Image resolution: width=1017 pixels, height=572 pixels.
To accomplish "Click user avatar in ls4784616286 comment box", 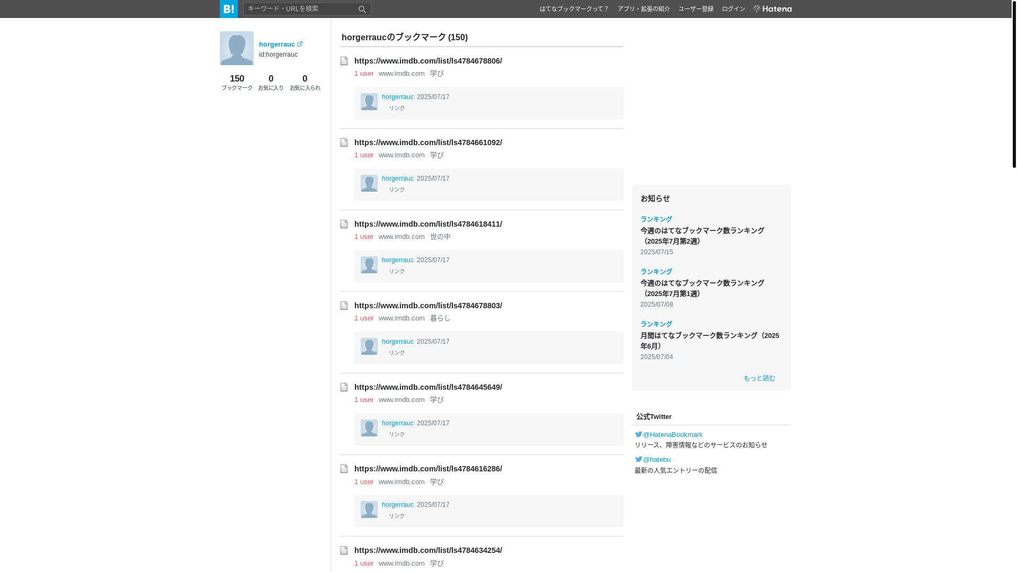I will [x=369, y=510].
